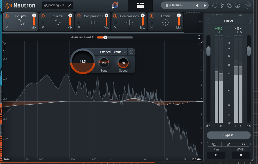Image resolution: width=258 pixels, height=164 pixels.
Task: Launch the Assistant View orb icon
Action: (115, 5)
